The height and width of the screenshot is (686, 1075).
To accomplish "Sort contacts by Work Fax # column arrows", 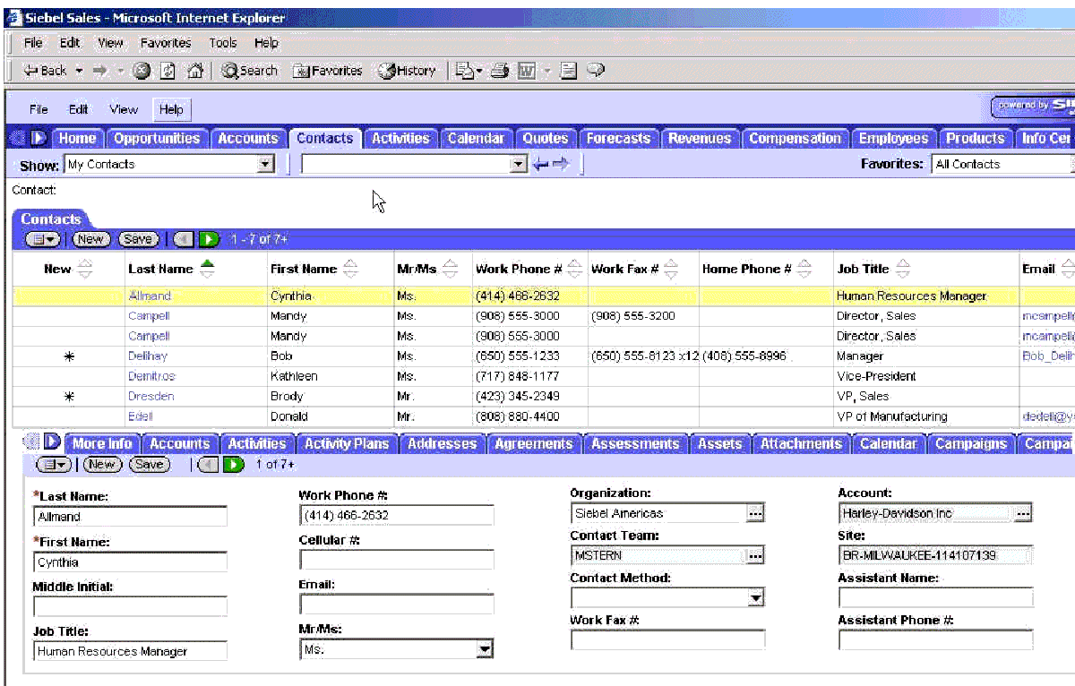I will coord(671,269).
